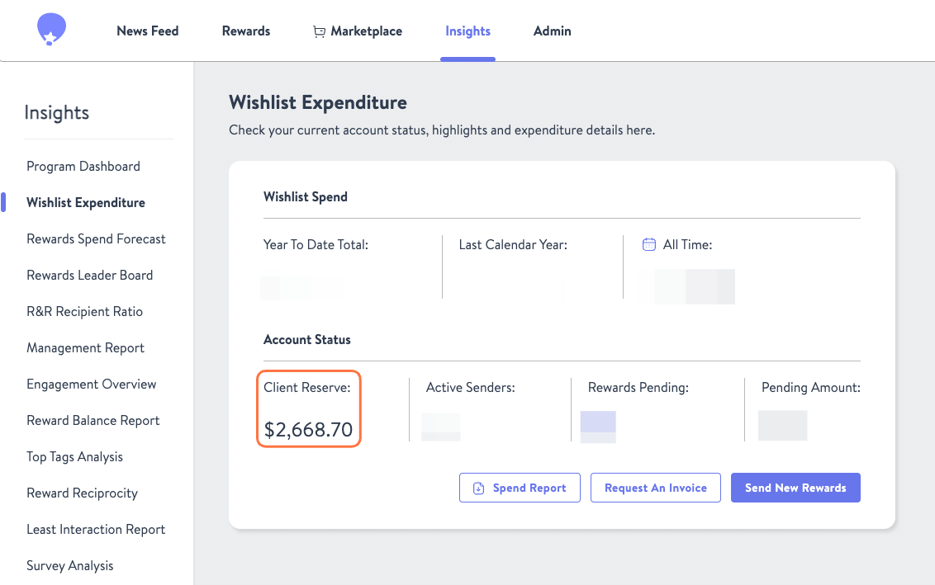Click the calendar icon next to All Time
This screenshot has width=935, height=585.
pos(649,243)
